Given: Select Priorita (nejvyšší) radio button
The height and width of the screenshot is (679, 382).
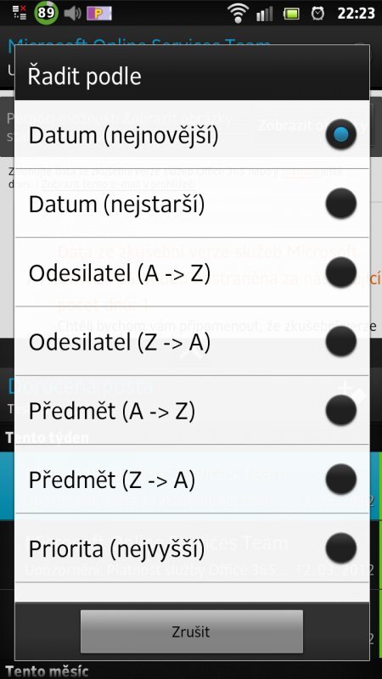Looking at the screenshot, I should (341, 547).
